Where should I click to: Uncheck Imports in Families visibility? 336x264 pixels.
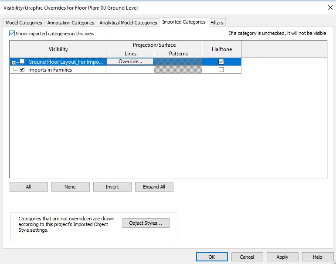[x=22, y=69]
